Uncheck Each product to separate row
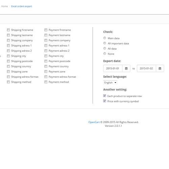The width and height of the screenshot is (169, 169). pyautogui.click(x=104, y=96)
